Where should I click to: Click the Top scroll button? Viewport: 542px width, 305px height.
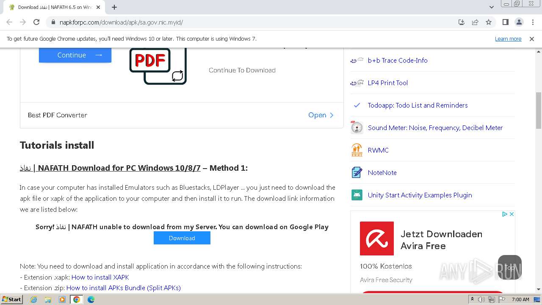[x=510, y=267]
